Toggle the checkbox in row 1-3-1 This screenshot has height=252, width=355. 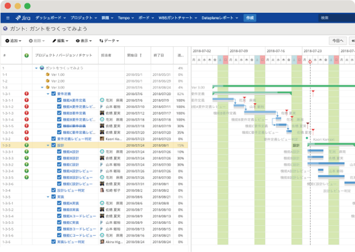click(x=54, y=93)
